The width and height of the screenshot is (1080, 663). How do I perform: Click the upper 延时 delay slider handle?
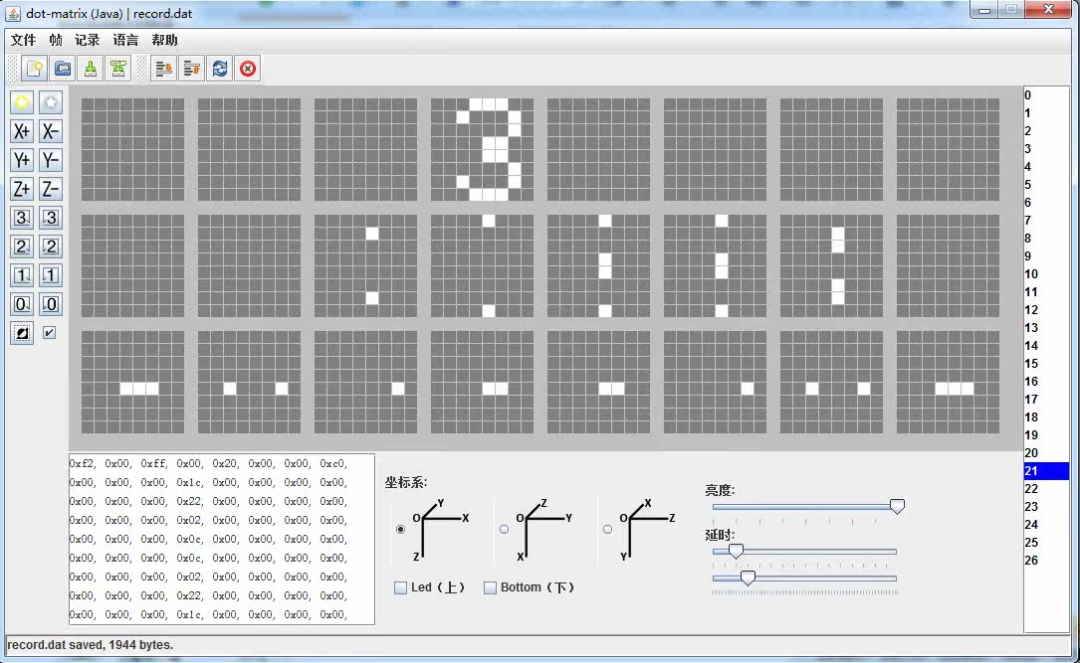[736, 552]
